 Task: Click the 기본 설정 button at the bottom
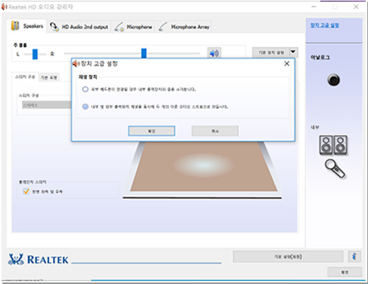(x=288, y=257)
